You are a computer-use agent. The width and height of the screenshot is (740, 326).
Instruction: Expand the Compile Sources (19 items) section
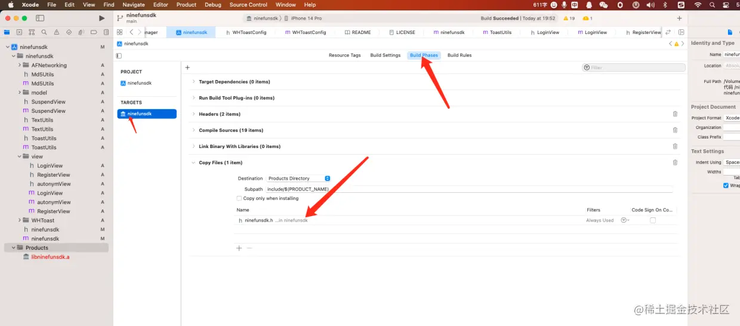[193, 130]
